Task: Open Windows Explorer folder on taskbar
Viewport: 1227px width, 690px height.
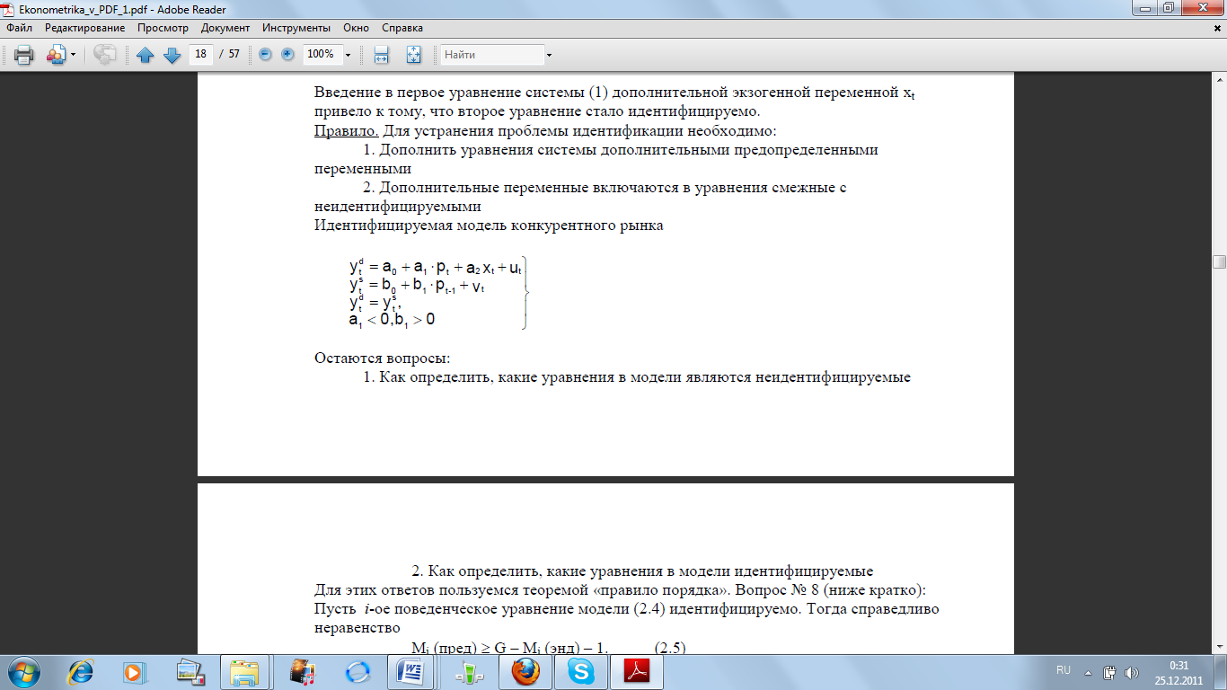Action: pyautogui.click(x=243, y=671)
